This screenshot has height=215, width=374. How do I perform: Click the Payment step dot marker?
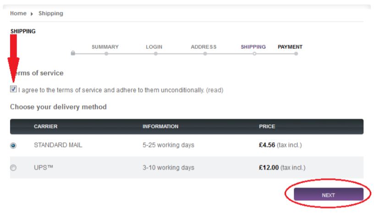pyautogui.click(x=296, y=54)
